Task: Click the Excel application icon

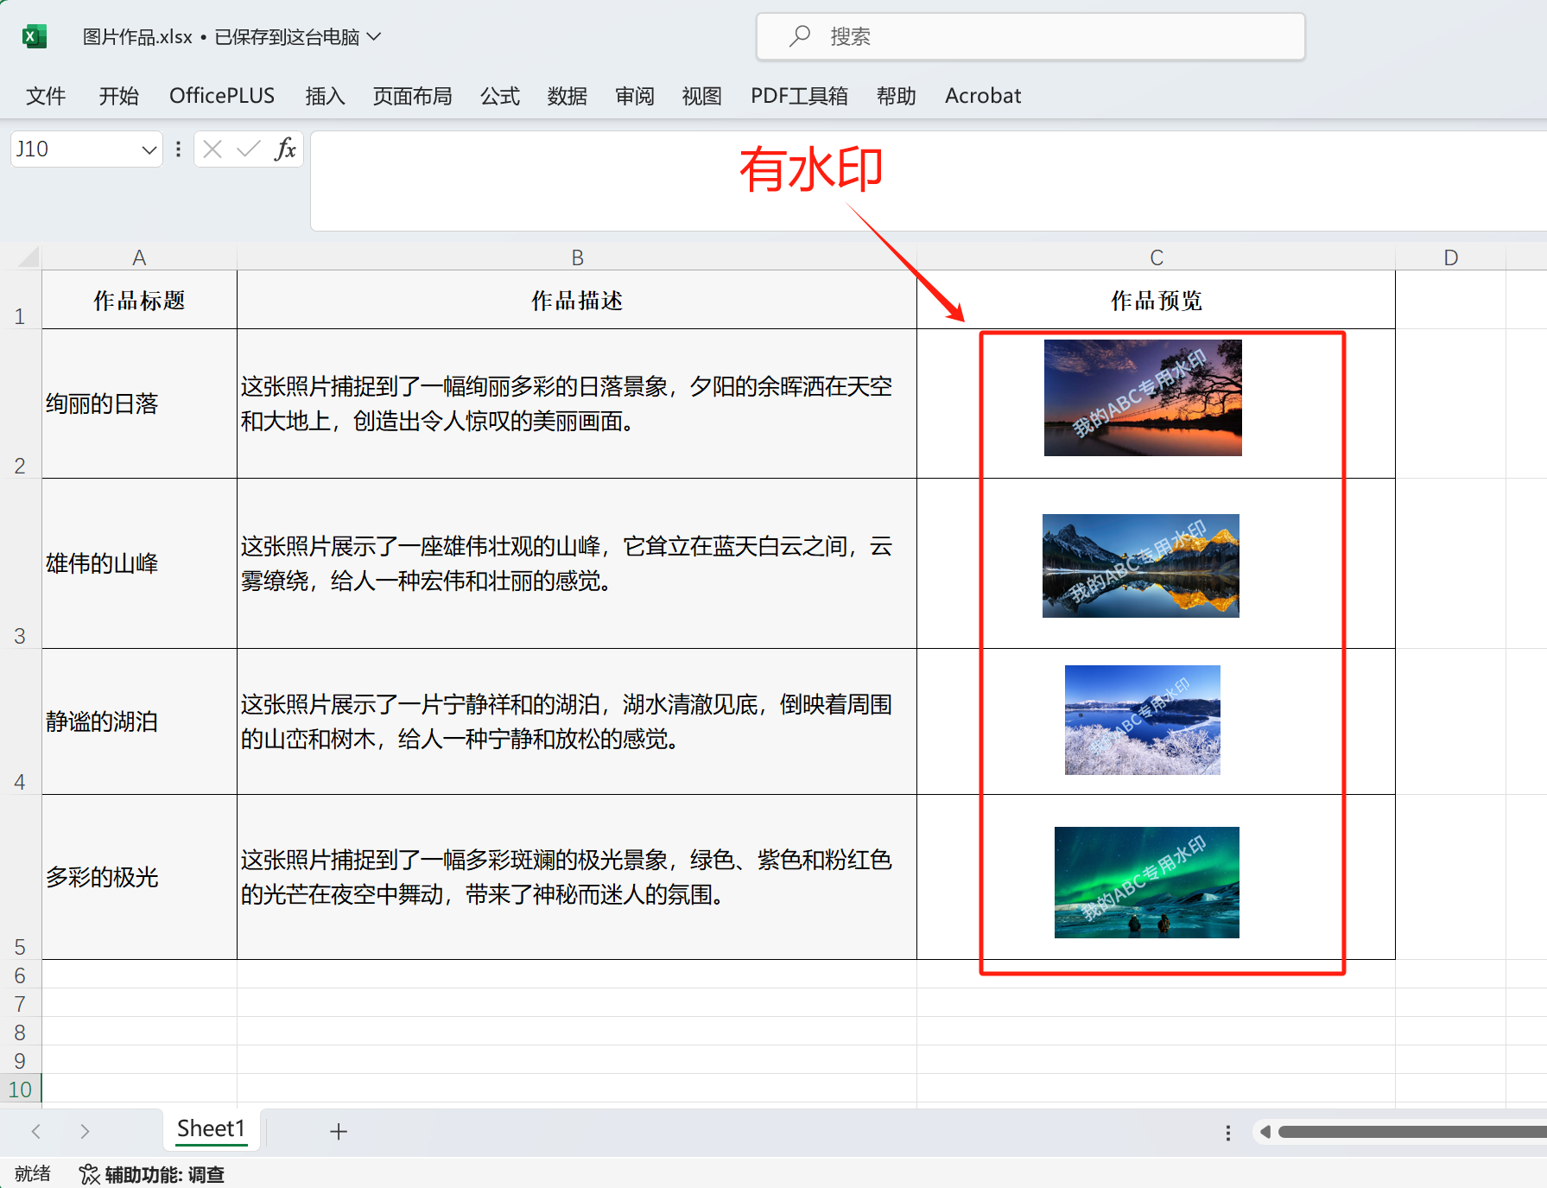Action: (x=33, y=36)
